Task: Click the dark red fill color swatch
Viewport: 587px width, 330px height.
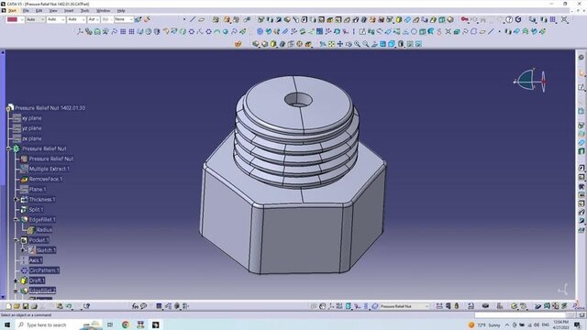Action: tap(12, 19)
